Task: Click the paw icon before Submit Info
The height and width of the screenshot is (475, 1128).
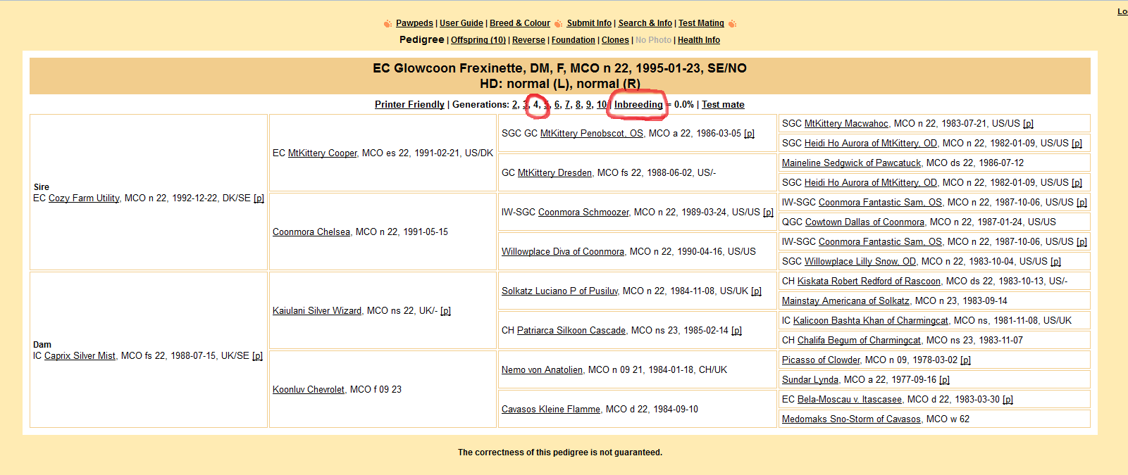Action: pyautogui.click(x=559, y=24)
